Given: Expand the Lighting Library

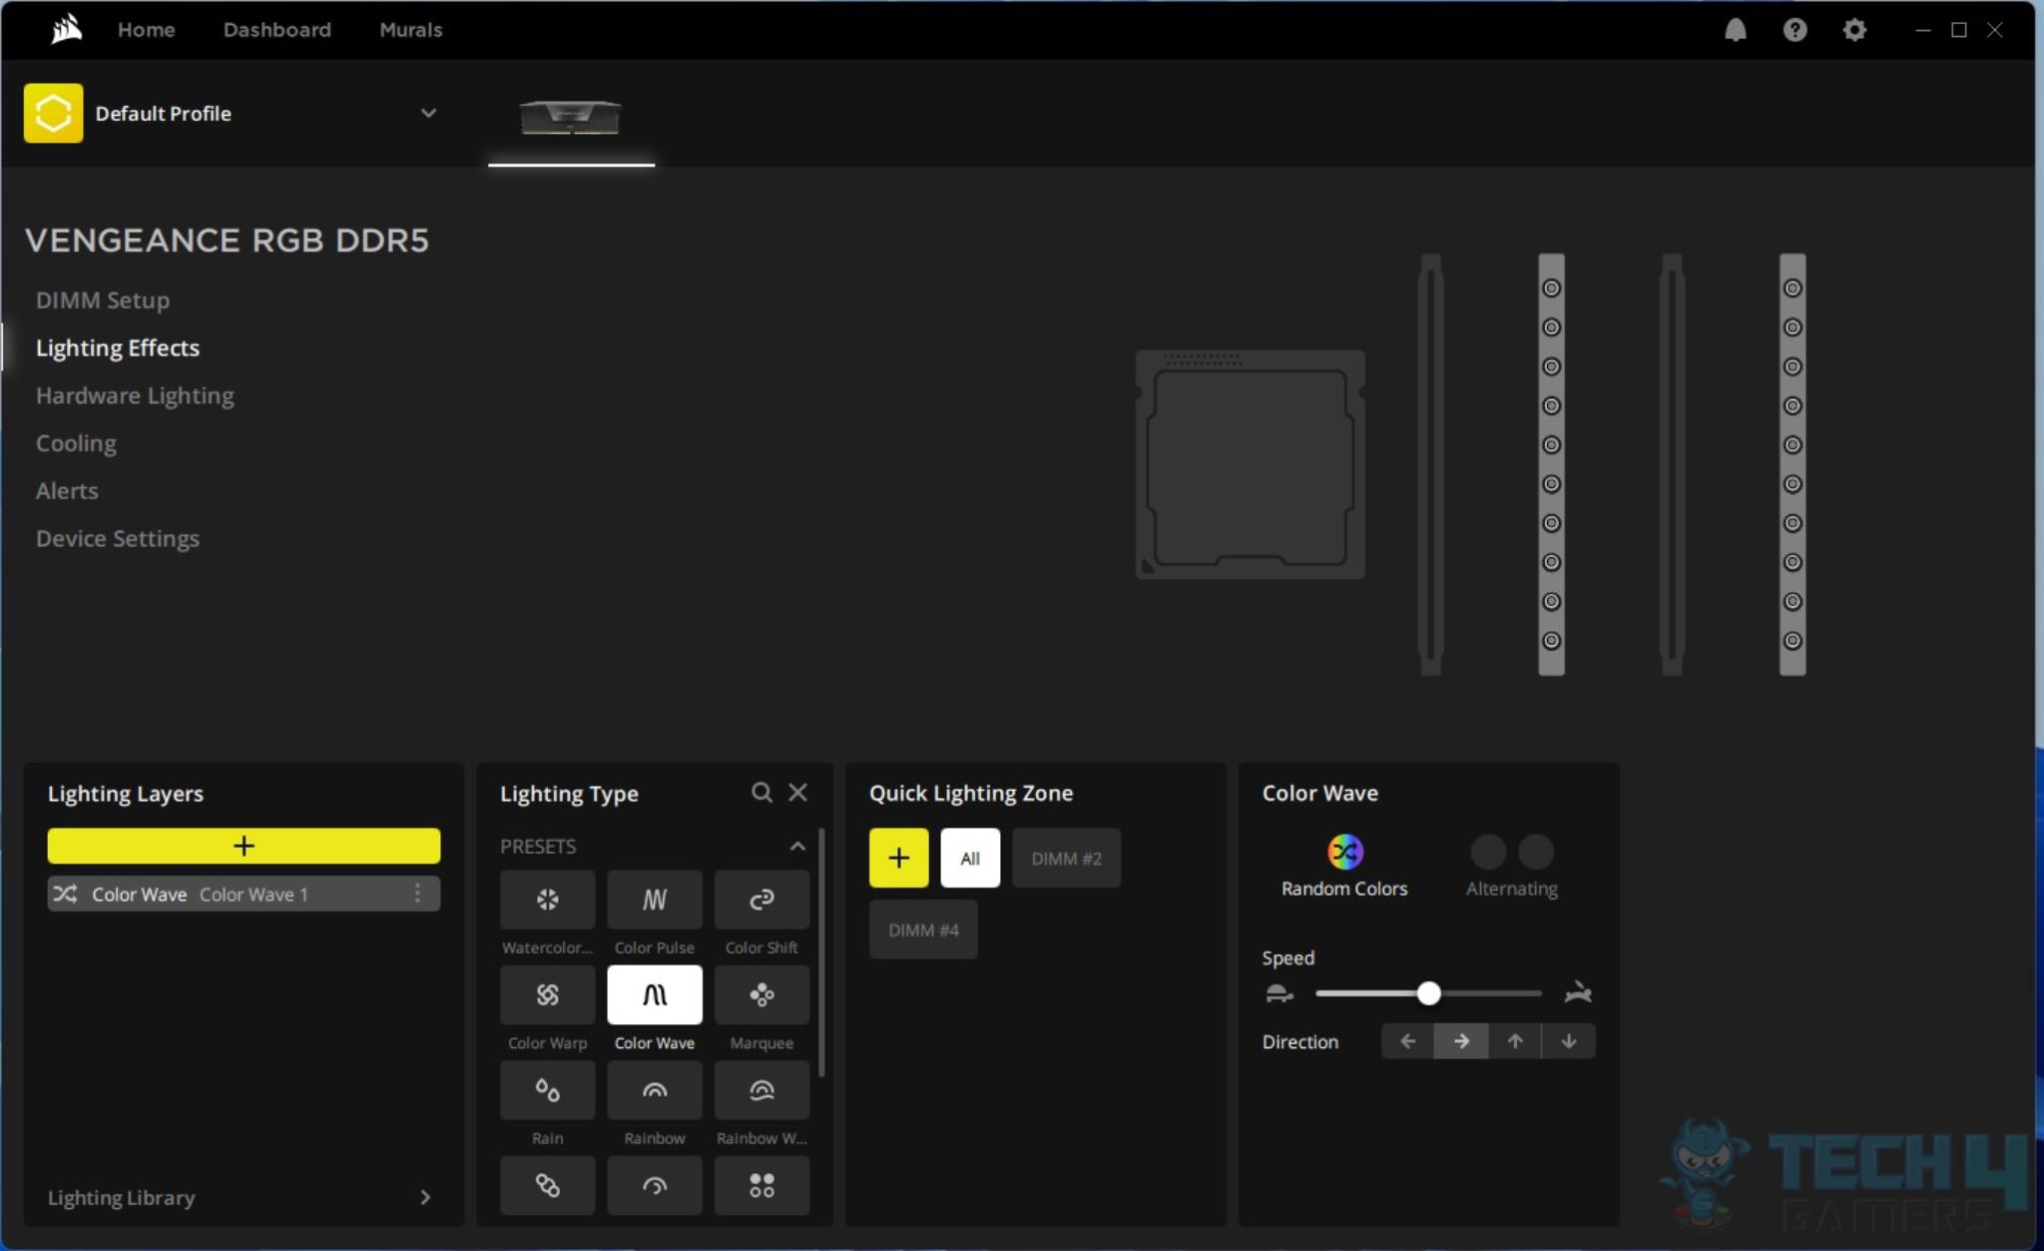Looking at the screenshot, I should point(425,1197).
